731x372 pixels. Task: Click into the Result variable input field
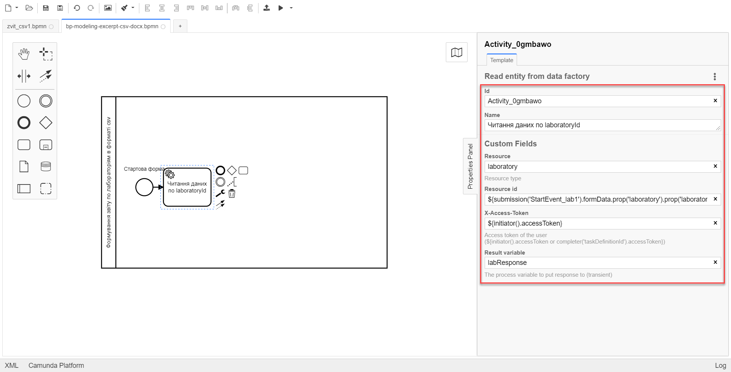598,263
